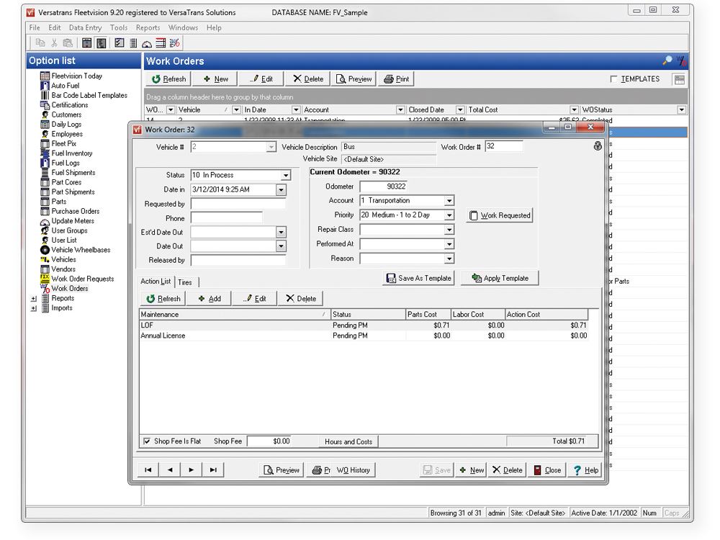The width and height of the screenshot is (720, 540).
Task: Click the Save As Template button
Action: click(x=418, y=278)
